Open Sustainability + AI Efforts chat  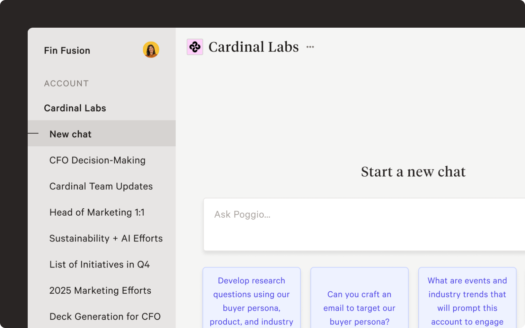point(106,238)
